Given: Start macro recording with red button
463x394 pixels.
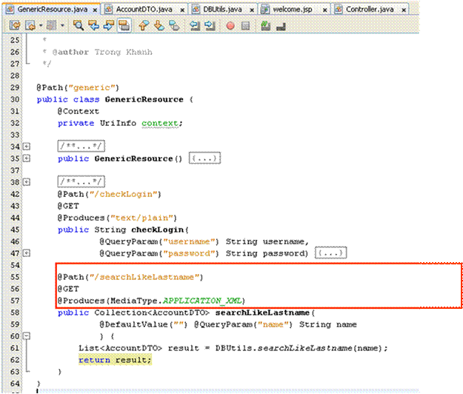Looking at the screenshot, I should pyautogui.click(x=230, y=26).
